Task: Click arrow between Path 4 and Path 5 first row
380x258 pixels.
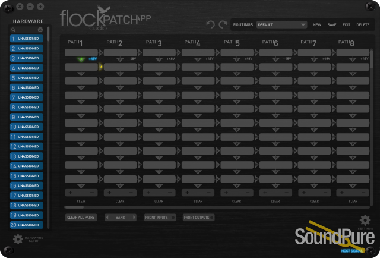Action: [218, 52]
